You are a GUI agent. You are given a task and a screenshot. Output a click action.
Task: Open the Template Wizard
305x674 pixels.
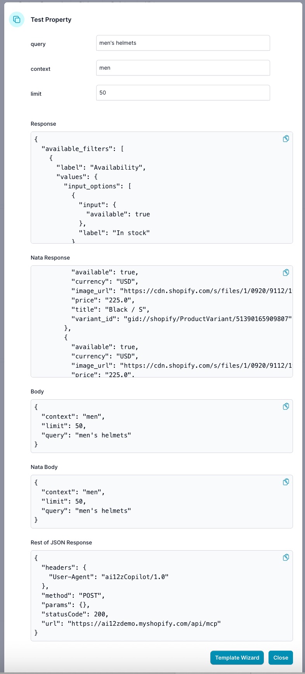tap(237, 658)
